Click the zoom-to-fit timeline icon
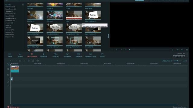This screenshot has height=108, width=193. (x=166, y=61)
